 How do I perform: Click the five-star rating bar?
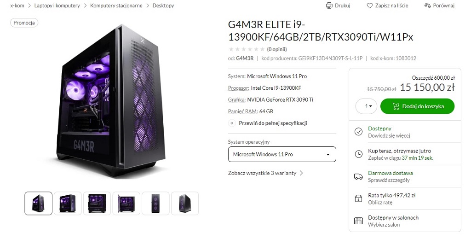(247, 49)
